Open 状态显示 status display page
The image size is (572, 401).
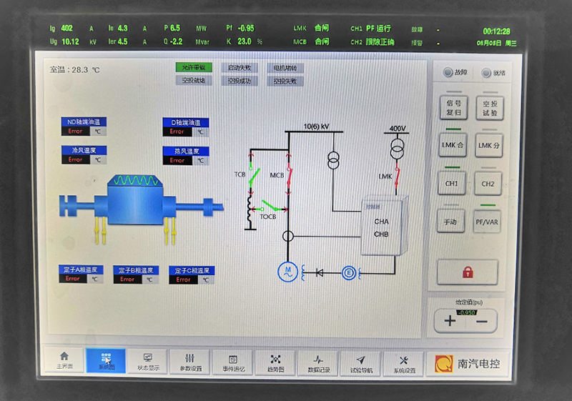148,361
